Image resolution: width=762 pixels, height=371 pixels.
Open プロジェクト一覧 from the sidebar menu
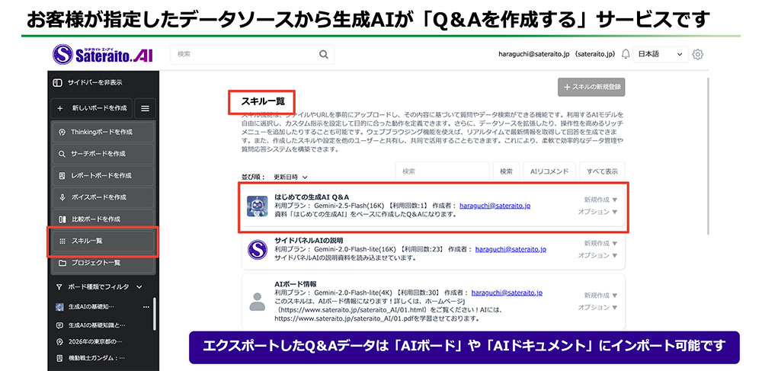(x=103, y=263)
